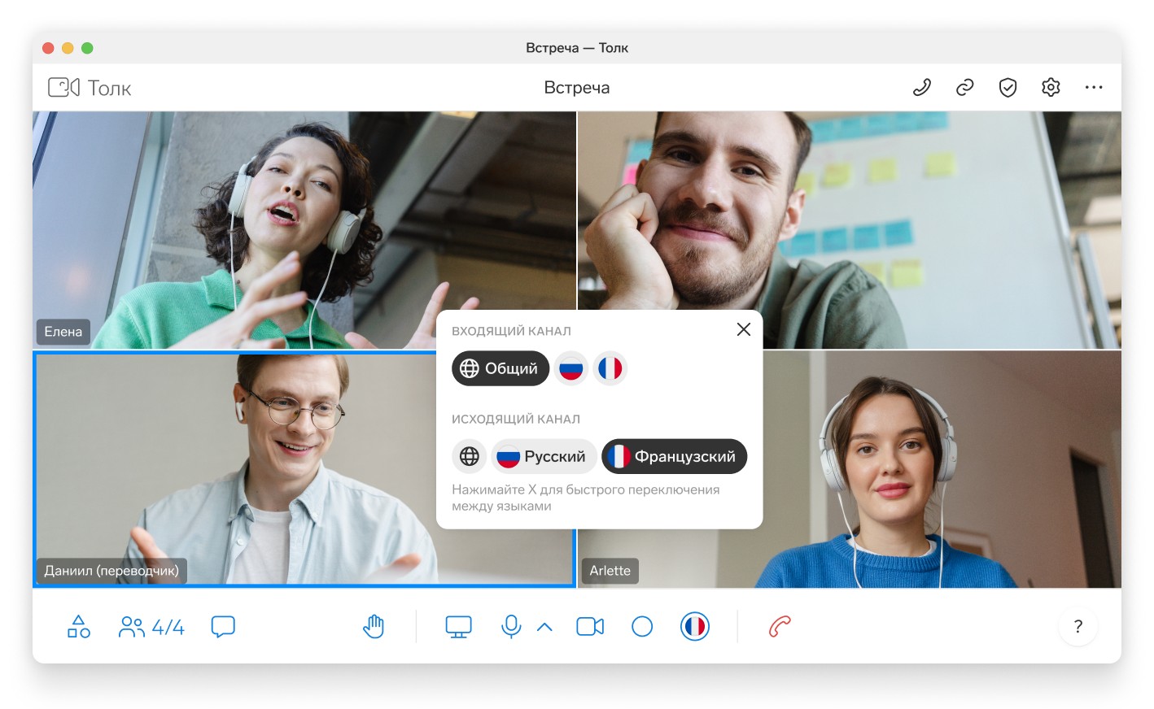Viewport: 1154px width, 709px height.
Task: Open the three-dots more menu
Action: [1094, 87]
